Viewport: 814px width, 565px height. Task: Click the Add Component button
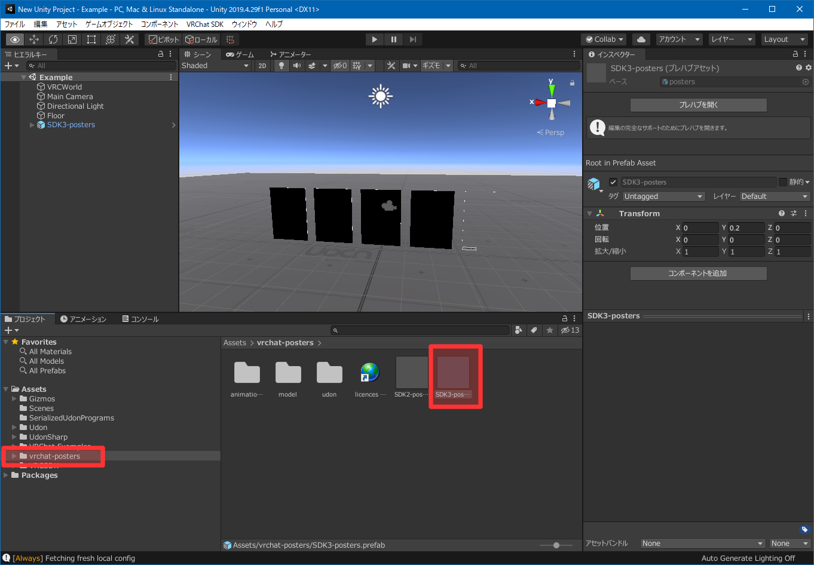[x=698, y=274]
